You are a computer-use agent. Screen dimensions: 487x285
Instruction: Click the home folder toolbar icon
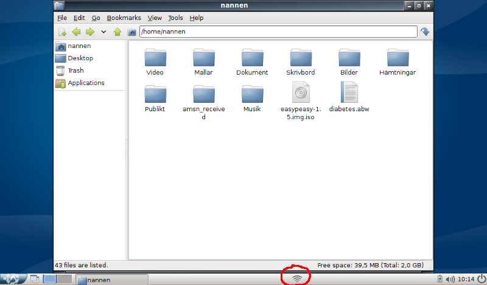pyautogui.click(x=131, y=32)
